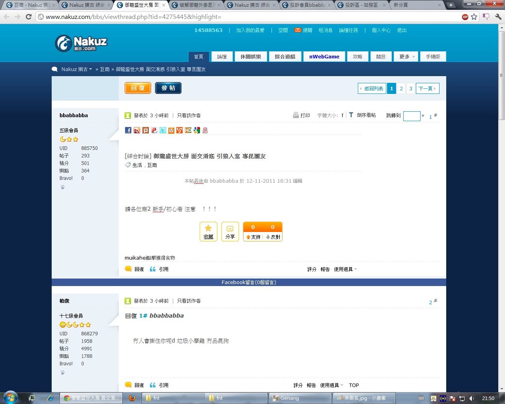Click 報告 in 柏俊's post
Viewport: 505px width, 404px height.
(x=311, y=385)
